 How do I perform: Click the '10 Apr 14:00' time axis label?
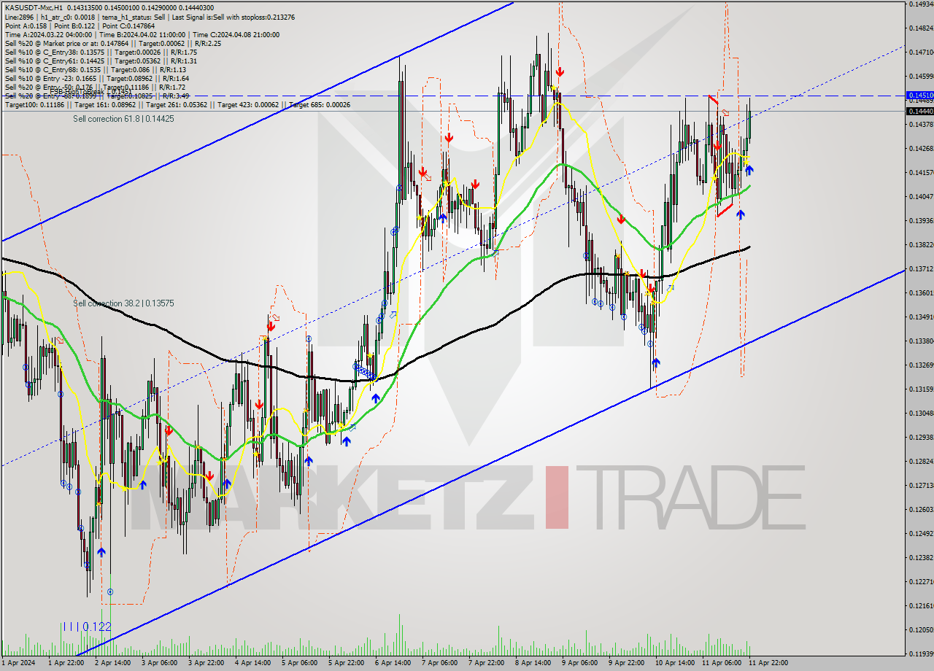click(x=674, y=663)
